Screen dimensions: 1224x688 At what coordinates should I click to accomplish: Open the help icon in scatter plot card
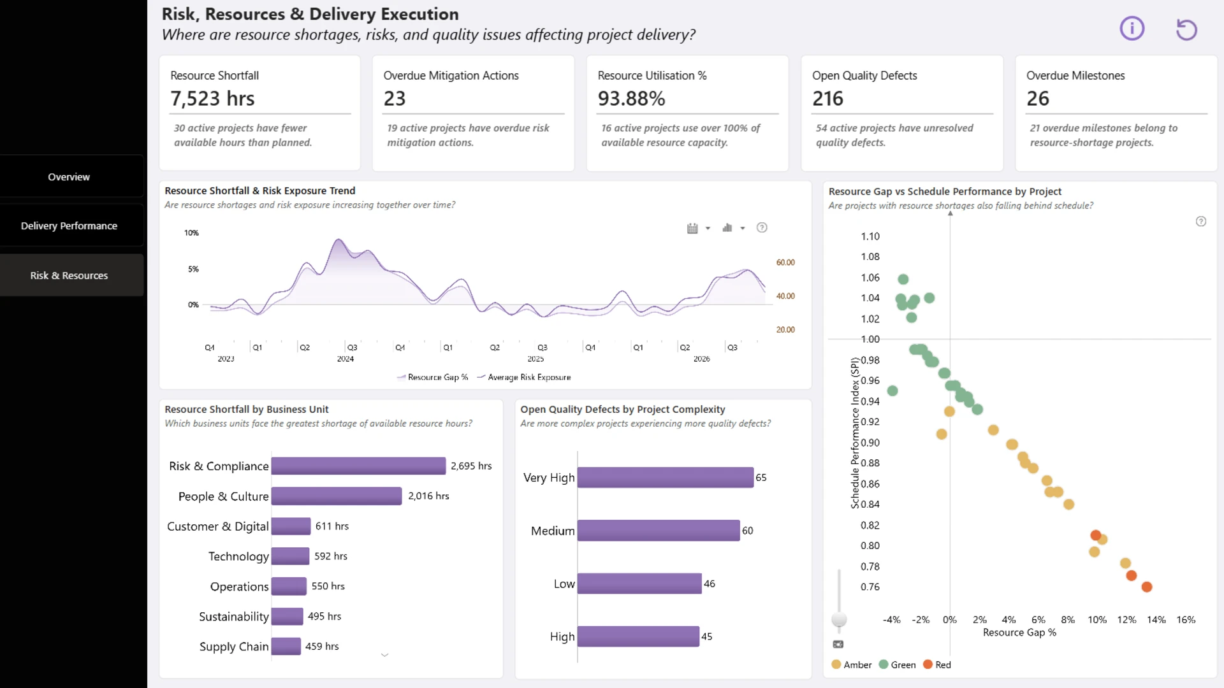[1201, 222]
